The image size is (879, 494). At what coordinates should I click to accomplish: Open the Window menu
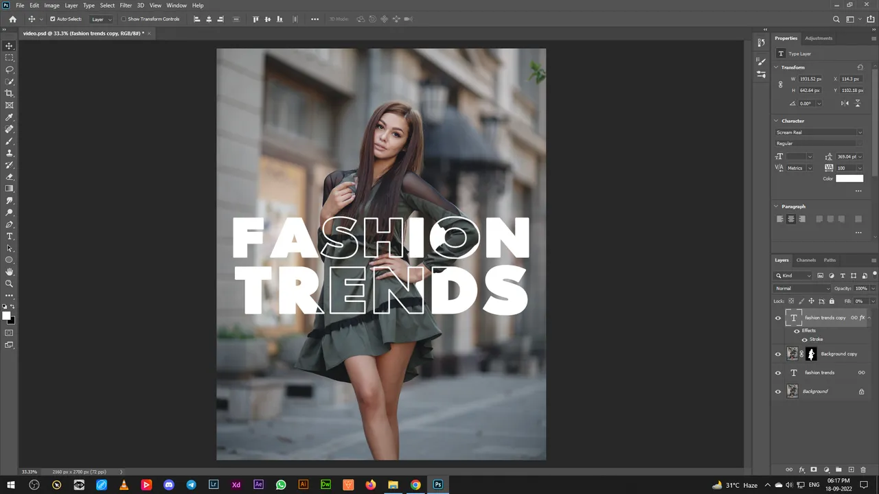pos(176,5)
